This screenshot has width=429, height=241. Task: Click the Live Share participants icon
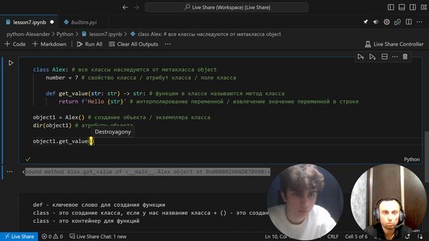(x=397, y=22)
